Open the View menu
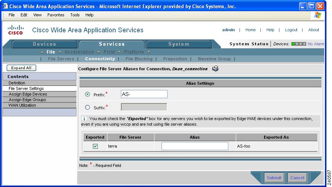This screenshot has height=187, width=332. 37,15
